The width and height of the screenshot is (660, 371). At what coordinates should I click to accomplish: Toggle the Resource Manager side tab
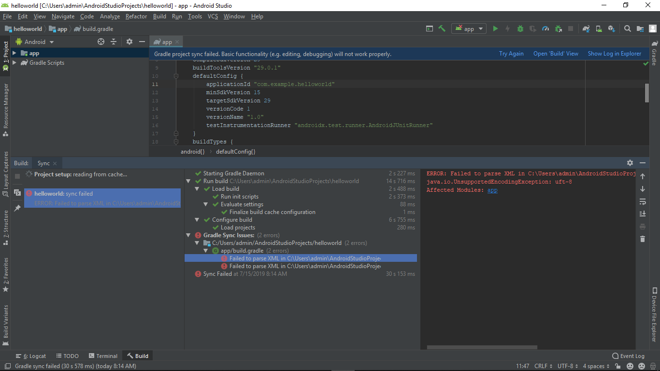(5, 110)
